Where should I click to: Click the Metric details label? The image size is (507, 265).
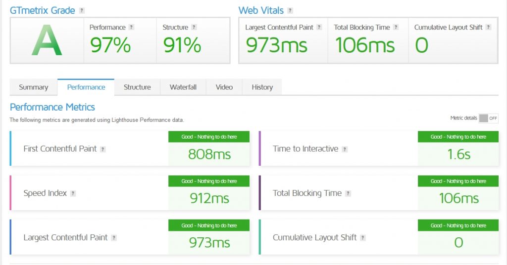[x=463, y=118]
